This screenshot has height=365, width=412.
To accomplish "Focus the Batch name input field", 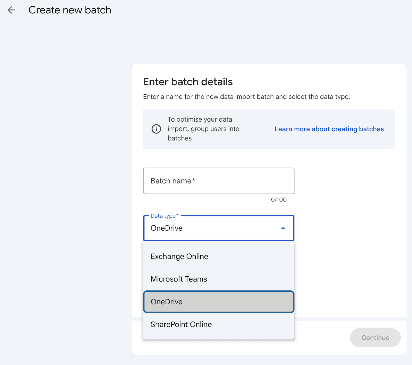I will click(219, 181).
